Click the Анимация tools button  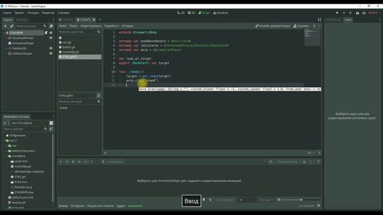(115, 162)
